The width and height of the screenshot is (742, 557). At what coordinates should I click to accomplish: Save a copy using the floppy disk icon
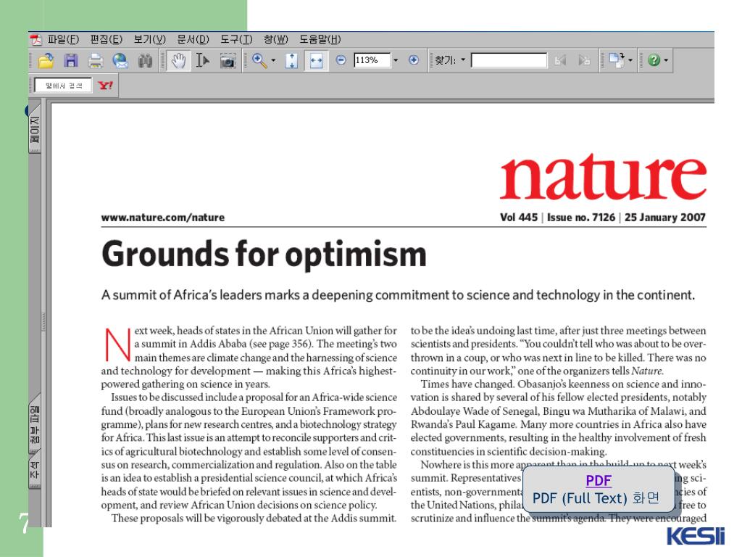[x=70, y=61]
